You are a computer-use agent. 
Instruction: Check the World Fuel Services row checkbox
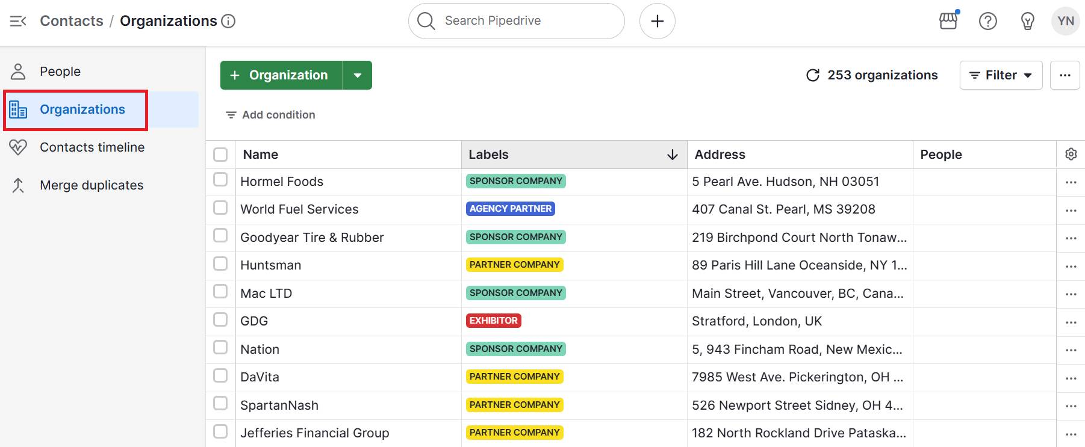220,208
